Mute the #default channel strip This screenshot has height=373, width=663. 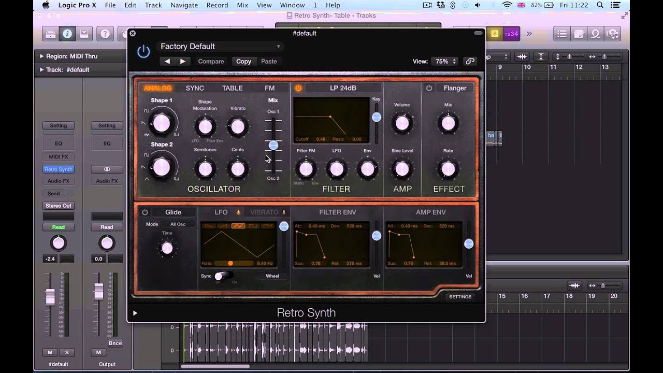coord(50,352)
